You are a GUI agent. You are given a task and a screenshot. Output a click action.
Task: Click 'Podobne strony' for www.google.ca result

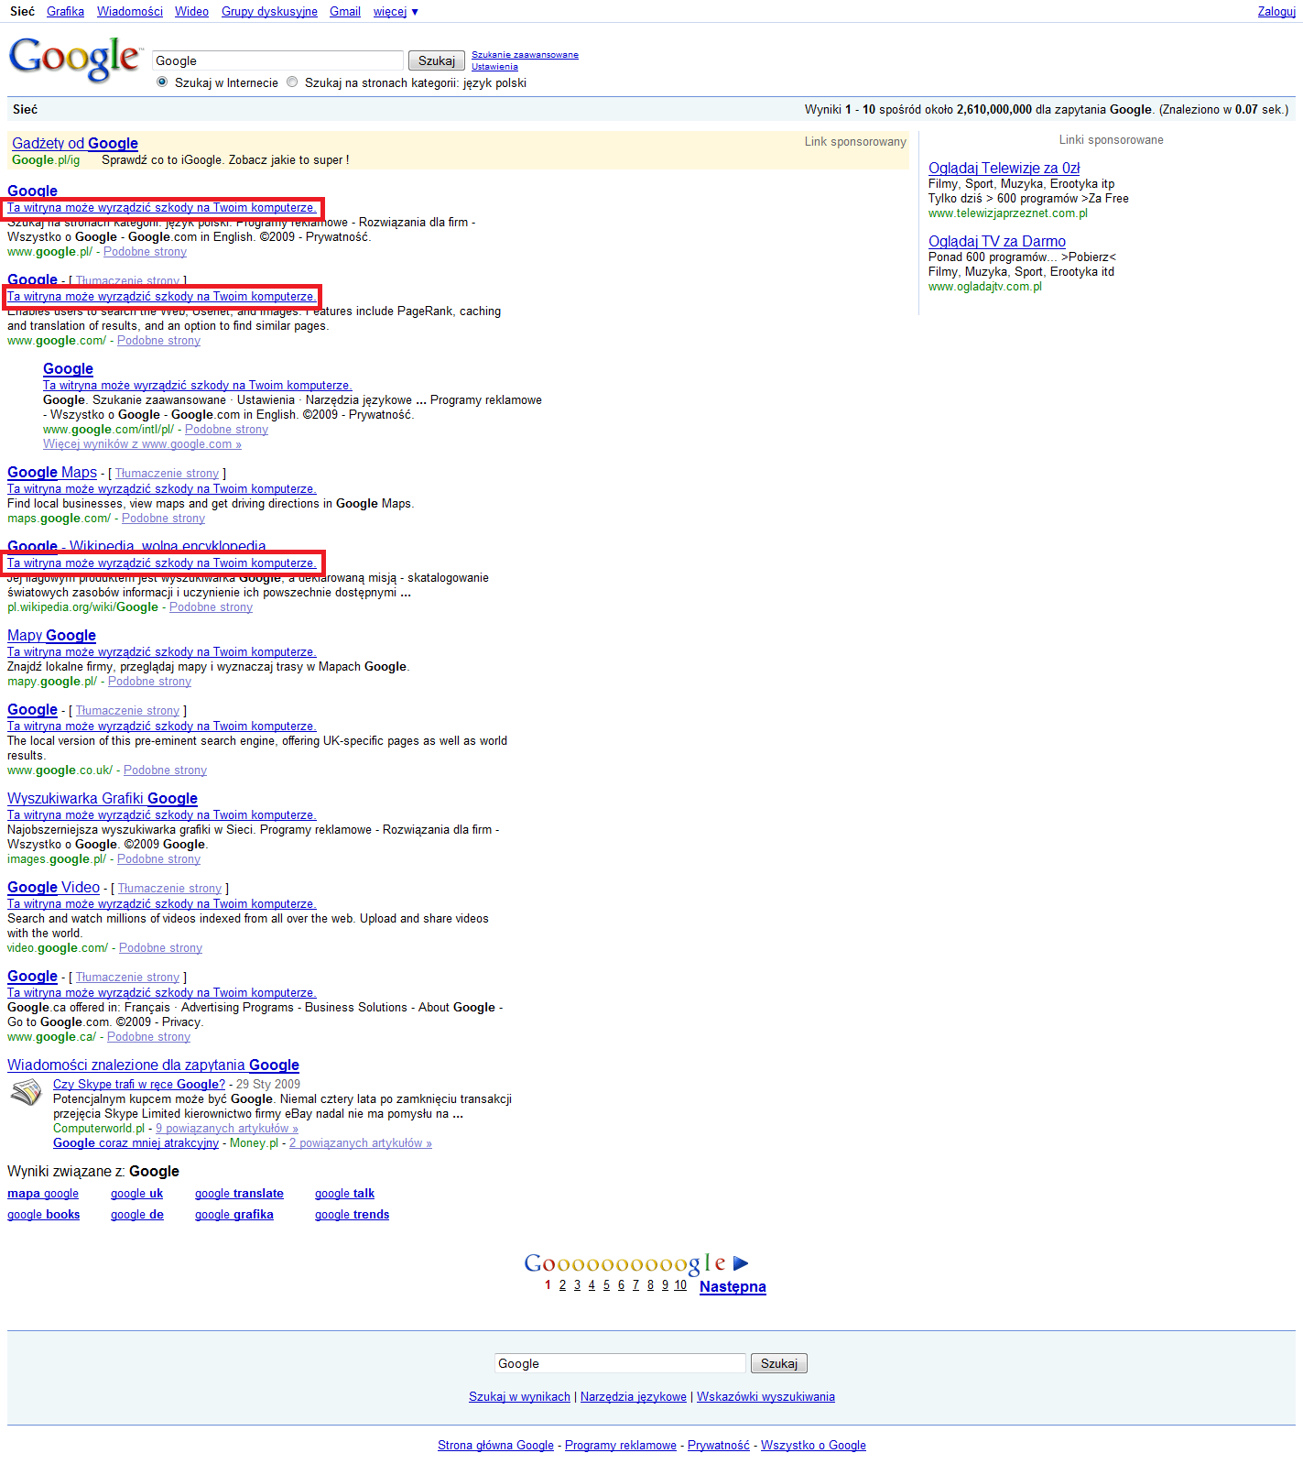[x=148, y=1037]
